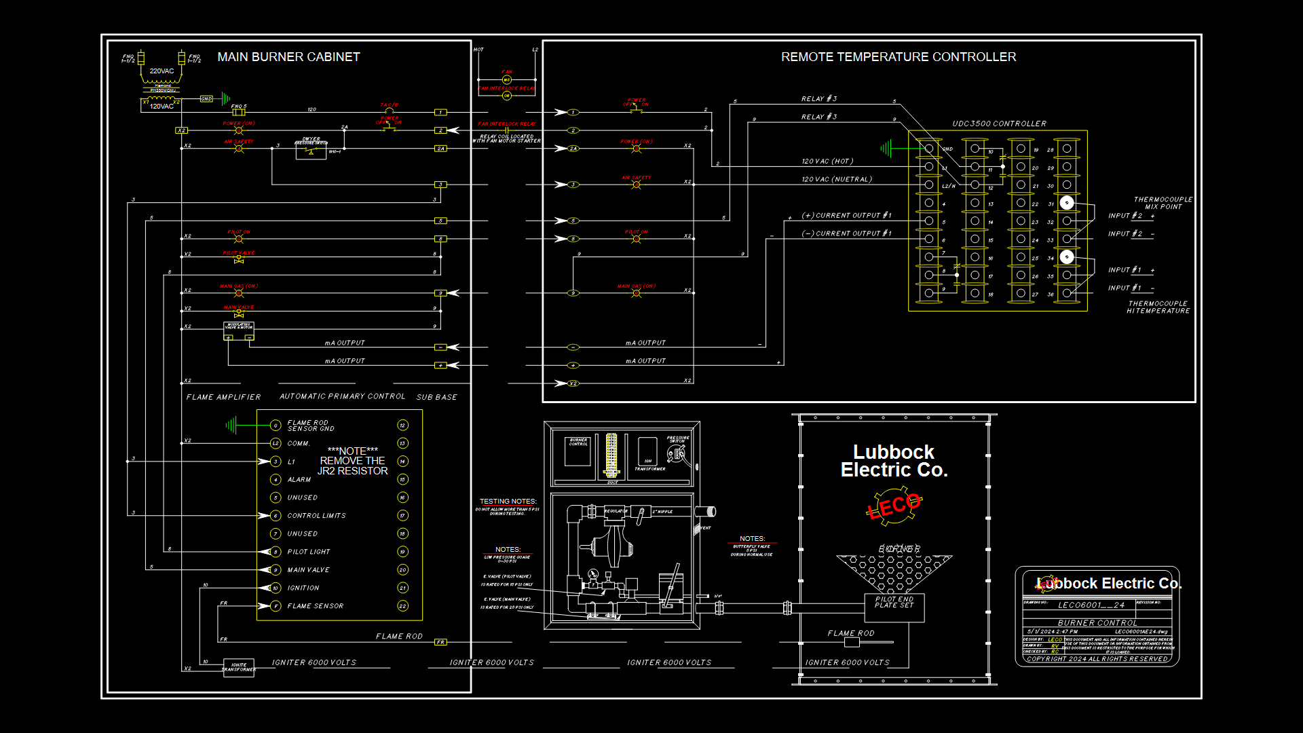Click the PILOT LIGHT terminal label
This screenshot has height=733, width=1303.
[309, 552]
